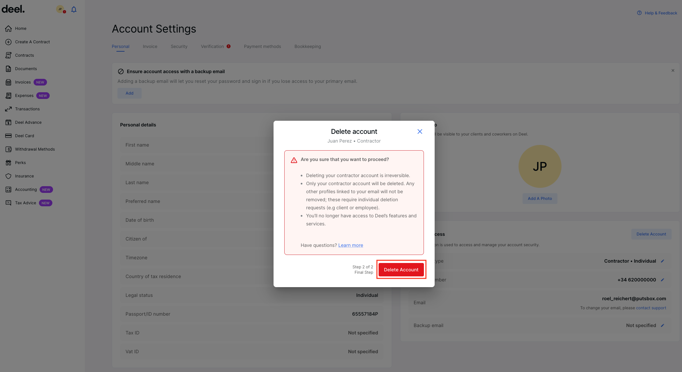Viewport: 682px width, 372px height.
Task: Open Home from the sidebar
Action: (20, 29)
